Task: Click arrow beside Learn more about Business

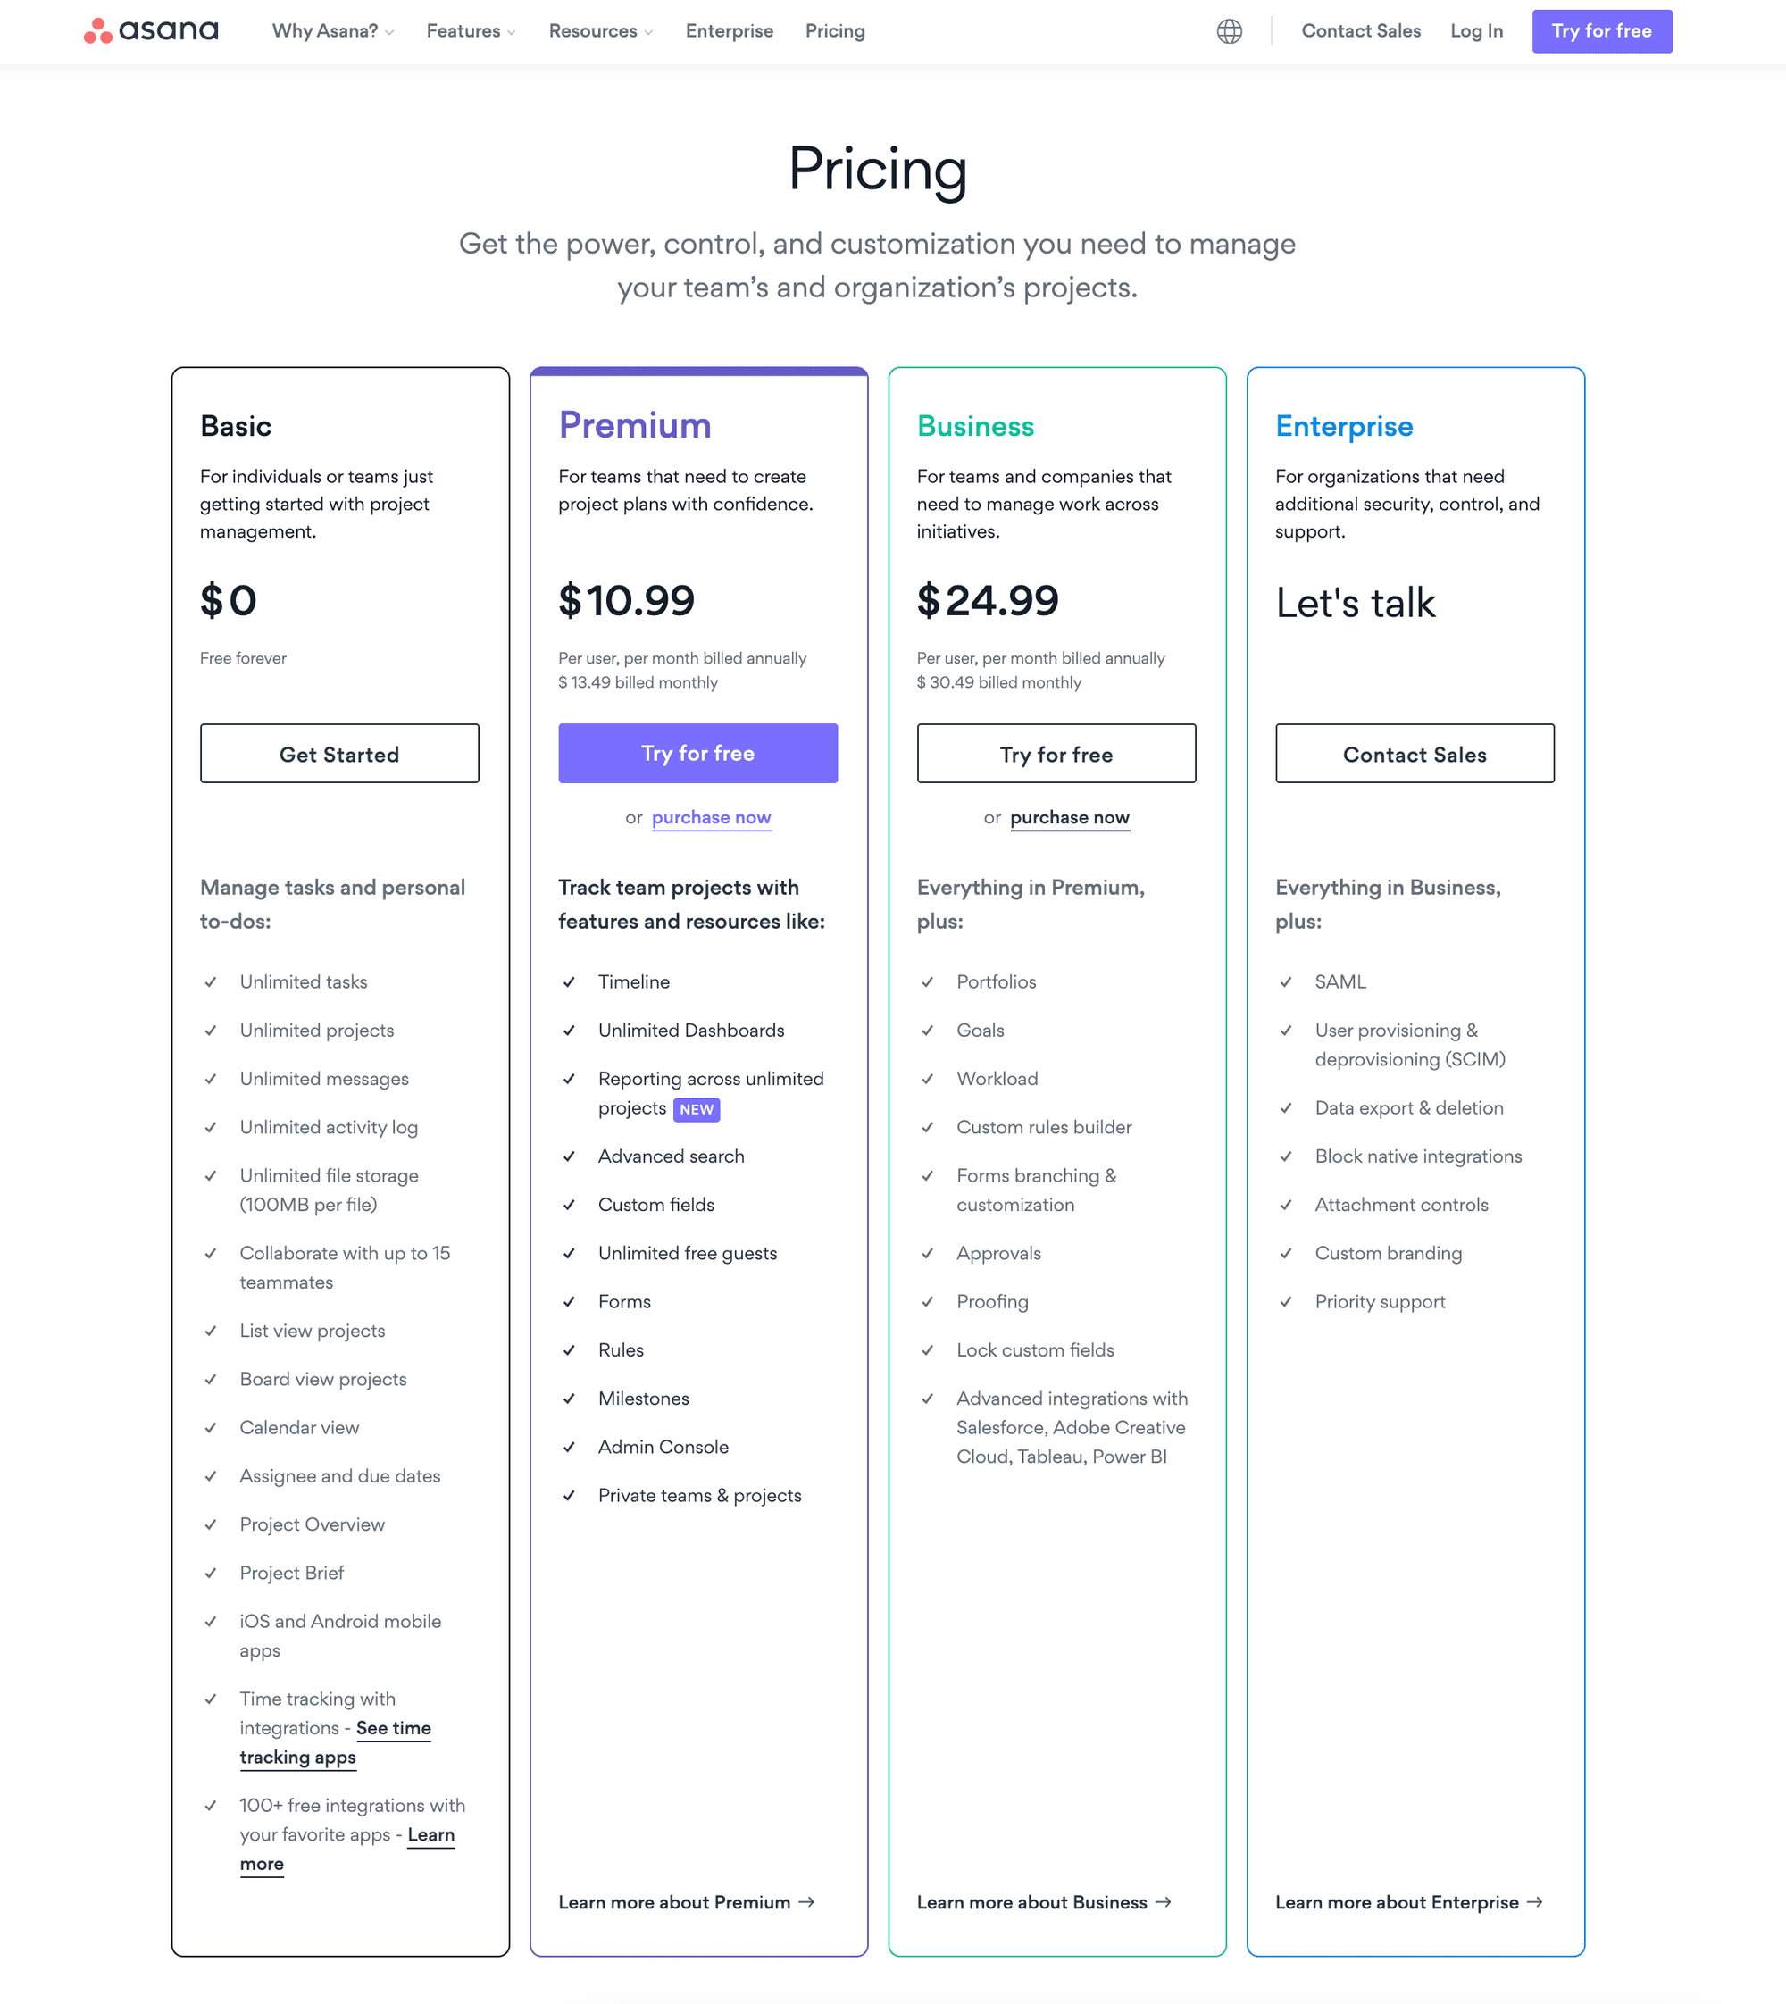Action: pyautogui.click(x=1164, y=1902)
